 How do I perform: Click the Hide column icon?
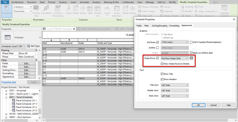[90, 9]
